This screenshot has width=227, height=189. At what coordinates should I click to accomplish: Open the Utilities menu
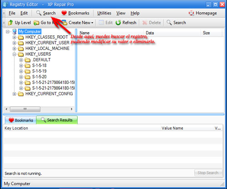(x=104, y=13)
